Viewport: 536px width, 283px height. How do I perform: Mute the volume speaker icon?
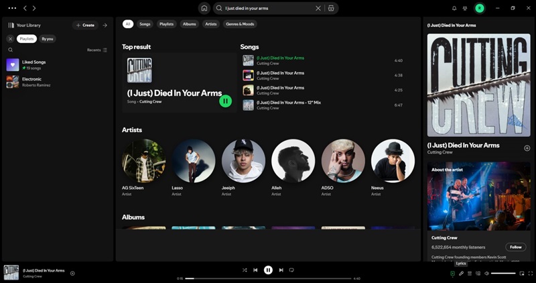tap(487, 274)
